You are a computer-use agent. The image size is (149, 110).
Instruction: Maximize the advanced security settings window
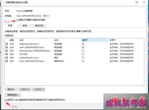click(137, 2)
